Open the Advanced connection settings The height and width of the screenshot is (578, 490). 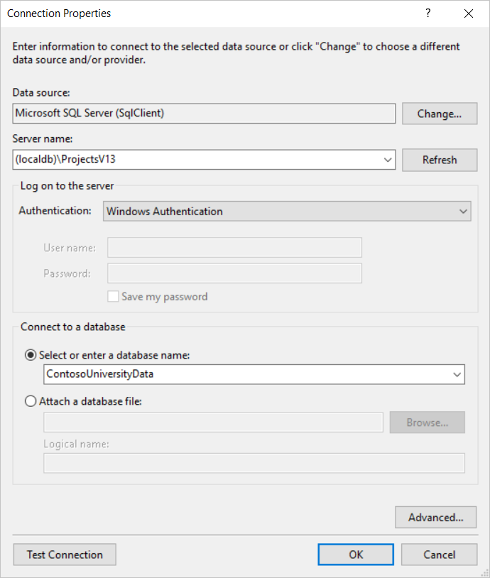point(435,517)
